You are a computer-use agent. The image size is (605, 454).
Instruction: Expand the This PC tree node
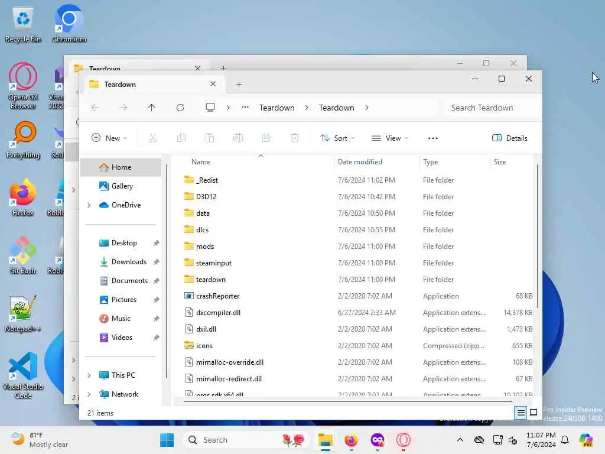[x=89, y=375]
